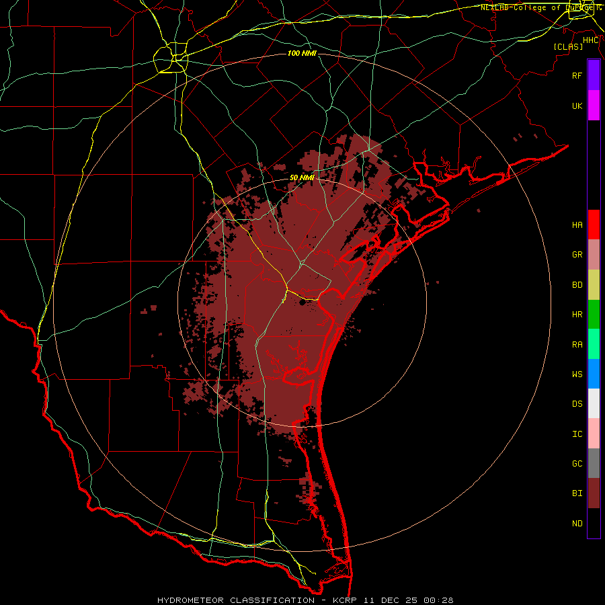The height and width of the screenshot is (605, 605).
Task: Click the ND legend label
Action: click(x=577, y=523)
